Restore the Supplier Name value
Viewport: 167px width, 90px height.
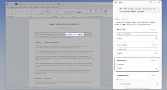pos(120,69)
